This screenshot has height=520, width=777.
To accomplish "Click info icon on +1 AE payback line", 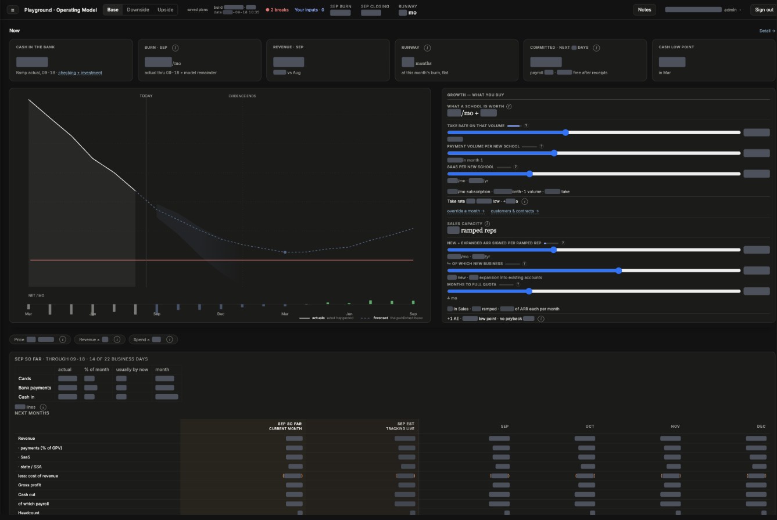I will tap(541, 319).
